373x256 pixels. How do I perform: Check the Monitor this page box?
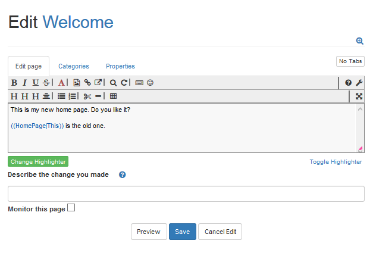click(71, 208)
